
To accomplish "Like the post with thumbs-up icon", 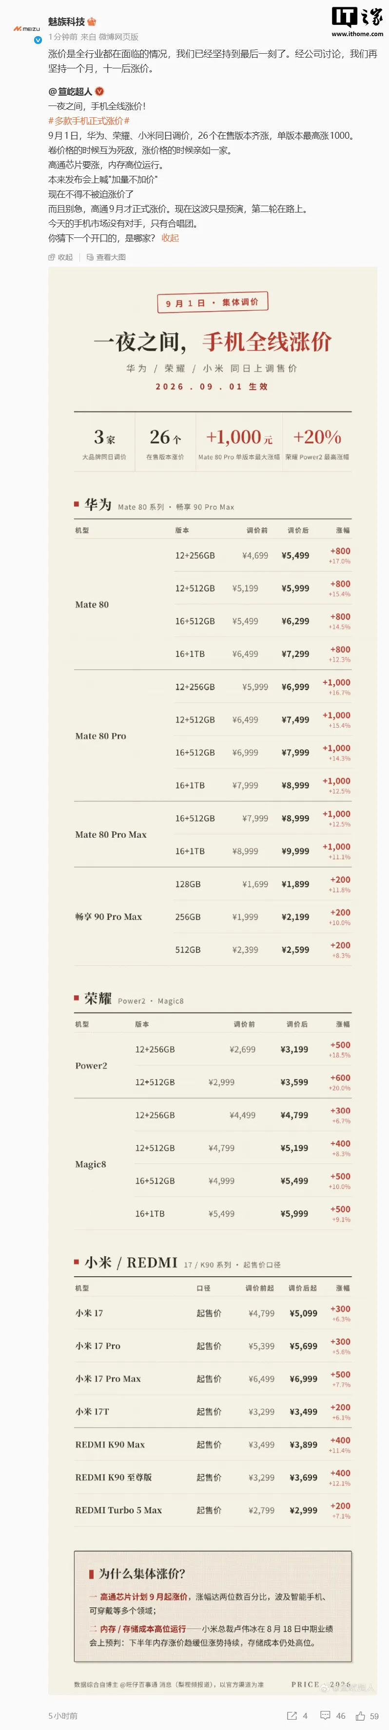I will click(x=360, y=1716).
